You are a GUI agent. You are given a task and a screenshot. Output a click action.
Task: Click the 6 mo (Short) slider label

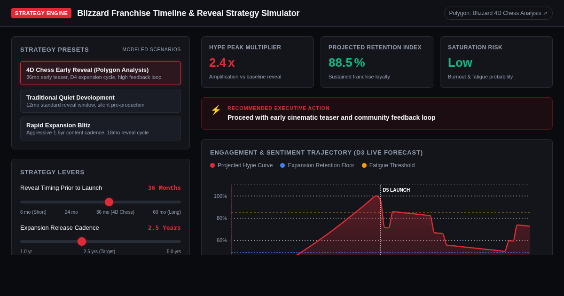33,212
